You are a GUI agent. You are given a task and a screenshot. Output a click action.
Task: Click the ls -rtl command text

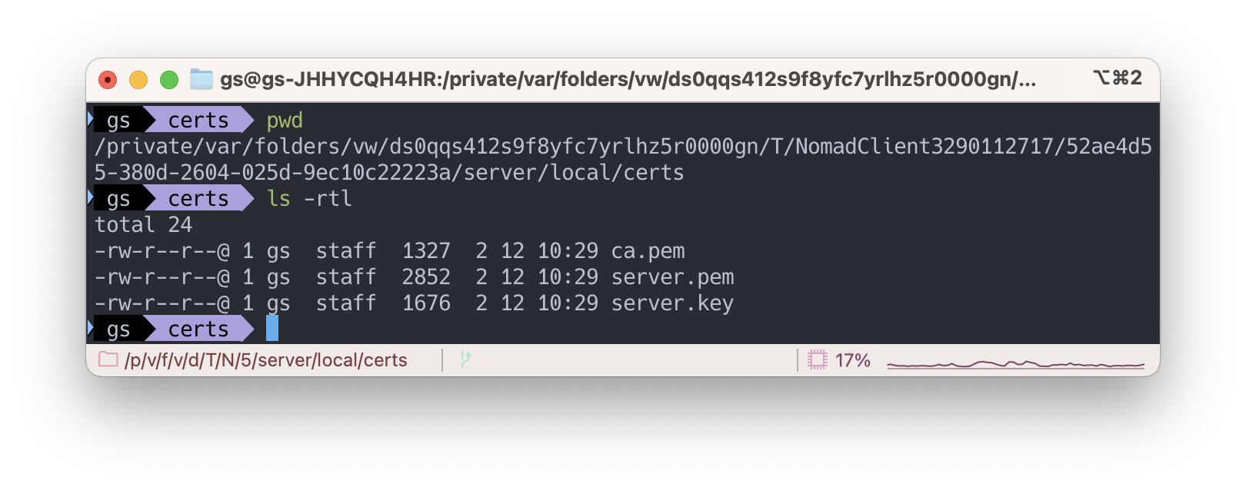click(309, 199)
